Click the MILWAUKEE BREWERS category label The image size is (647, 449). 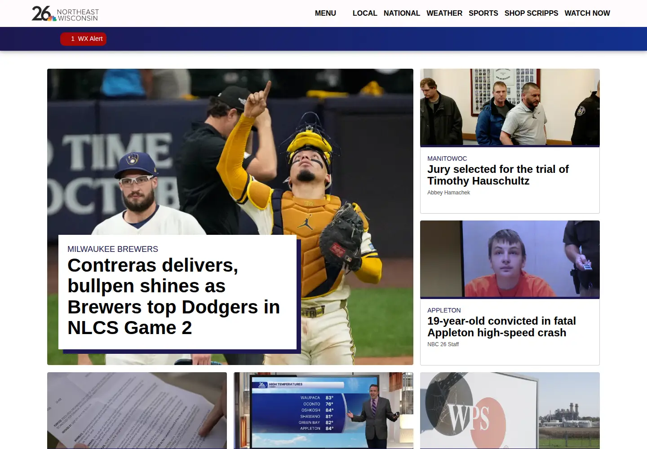pos(113,249)
